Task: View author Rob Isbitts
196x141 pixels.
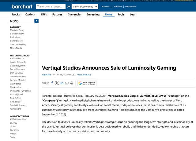Action: pyautogui.click(x=15, y=102)
